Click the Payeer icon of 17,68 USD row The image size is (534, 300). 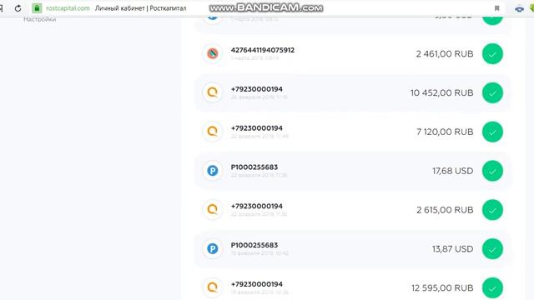[x=213, y=170]
